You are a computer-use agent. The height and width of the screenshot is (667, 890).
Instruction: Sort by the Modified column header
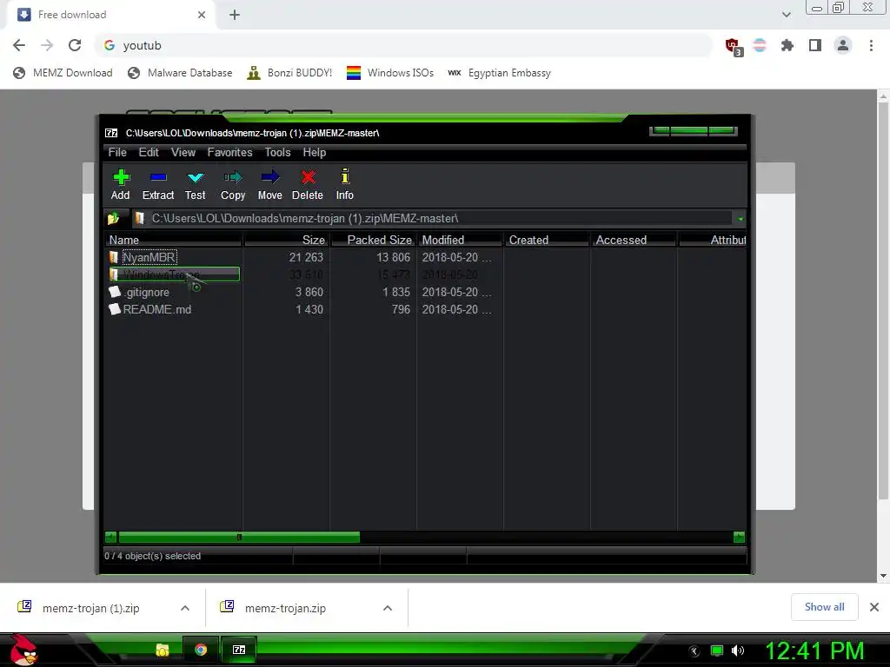(459, 240)
